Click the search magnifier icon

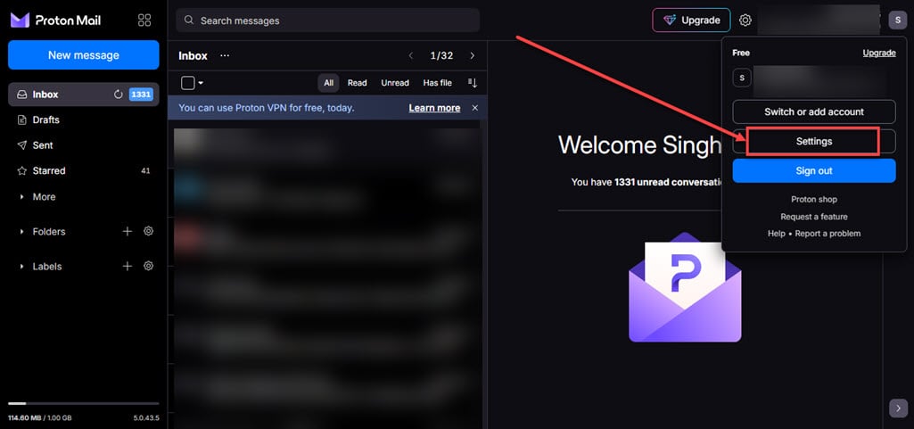pos(189,21)
